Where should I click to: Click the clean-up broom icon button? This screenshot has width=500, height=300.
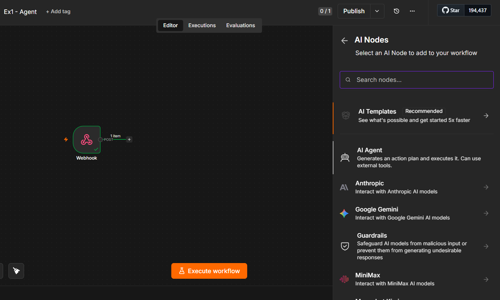click(x=16, y=271)
